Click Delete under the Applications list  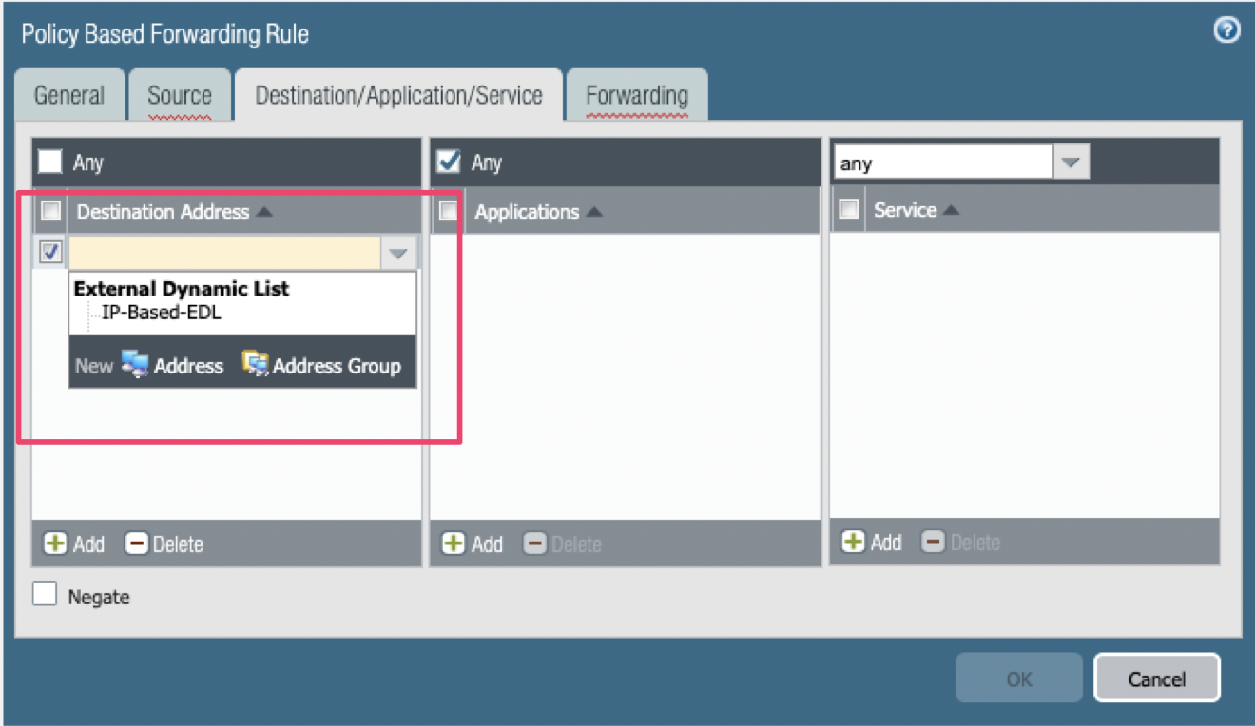[563, 544]
